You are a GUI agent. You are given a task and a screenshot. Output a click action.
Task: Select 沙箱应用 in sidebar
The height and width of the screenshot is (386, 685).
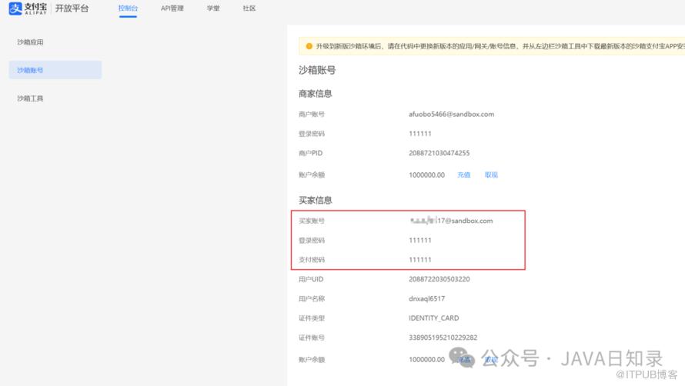click(x=30, y=42)
